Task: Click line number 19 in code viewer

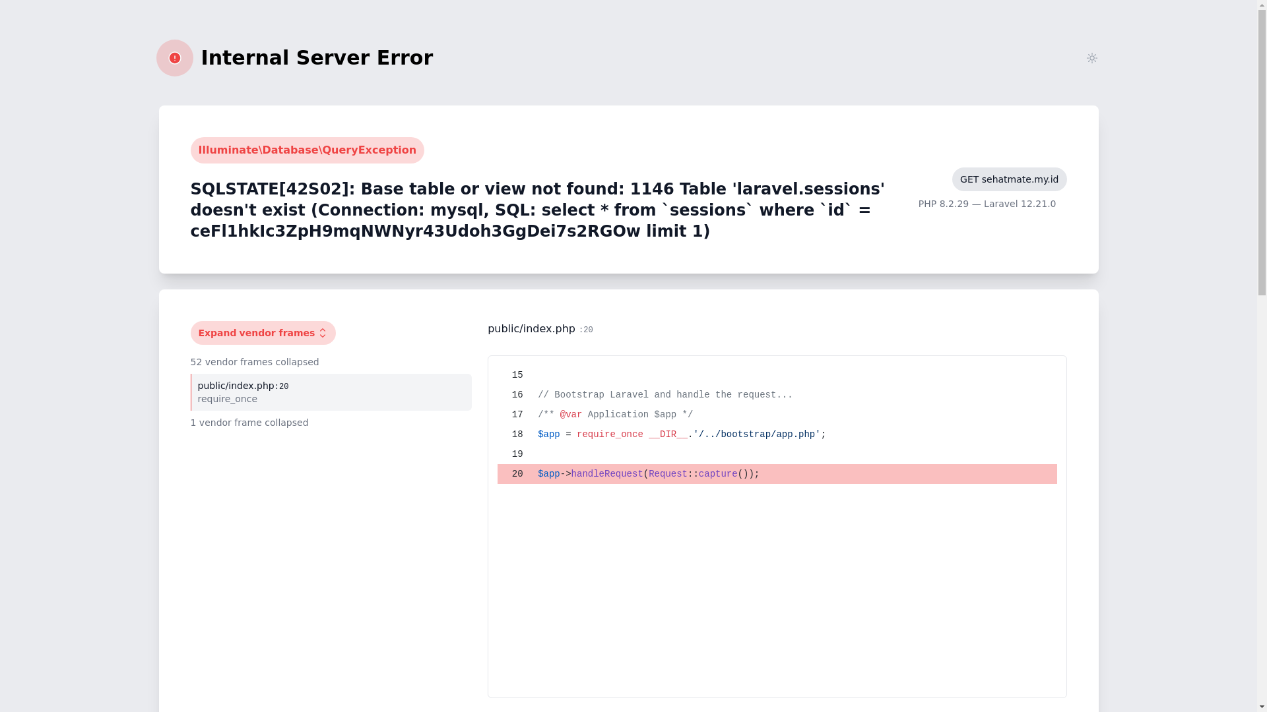Action: [517, 454]
